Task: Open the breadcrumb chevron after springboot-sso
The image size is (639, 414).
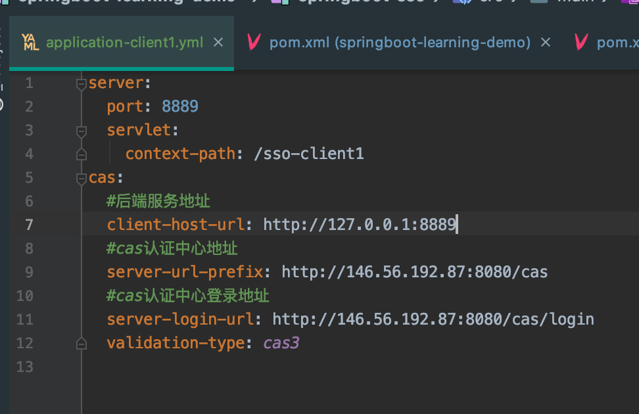Action: coord(437,2)
